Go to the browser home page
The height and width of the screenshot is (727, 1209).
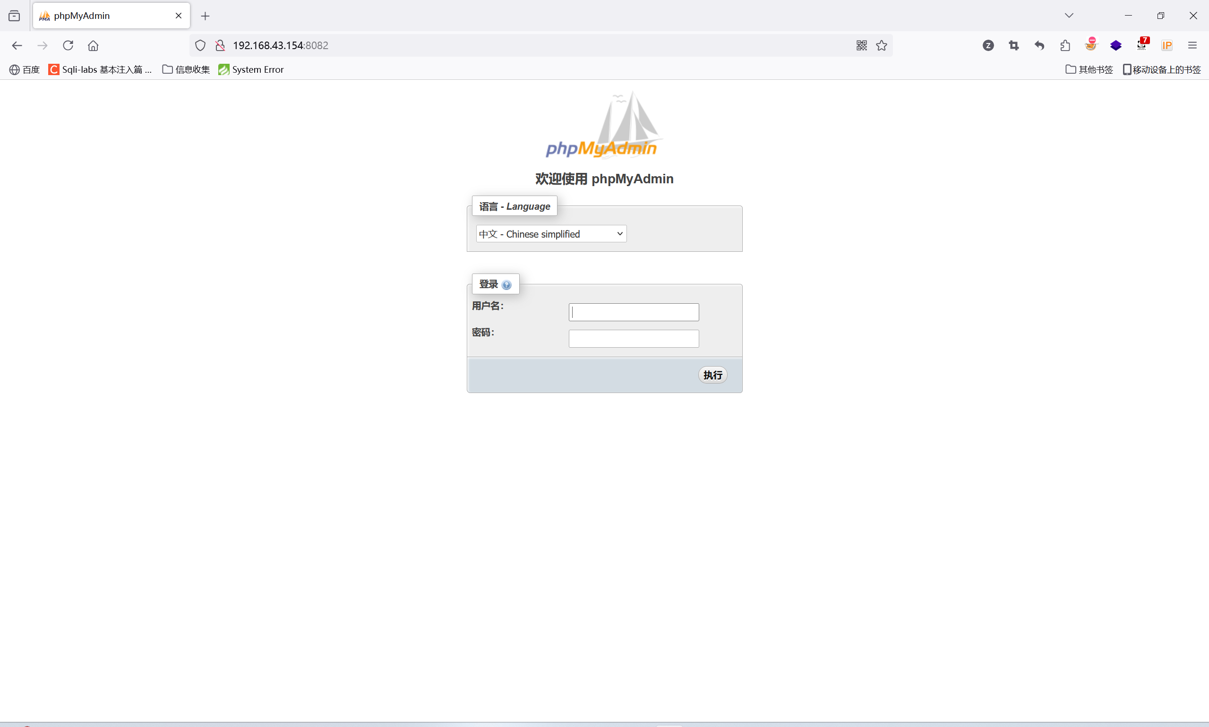(x=93, y=45)
